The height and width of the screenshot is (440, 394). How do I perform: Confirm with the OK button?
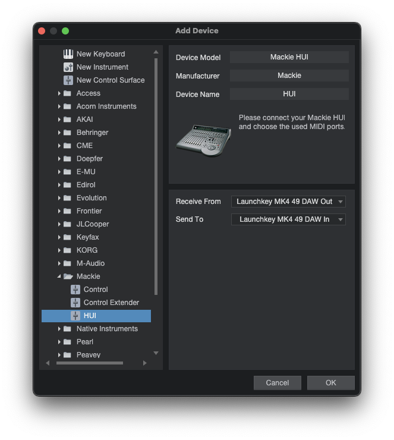(331, 383)
